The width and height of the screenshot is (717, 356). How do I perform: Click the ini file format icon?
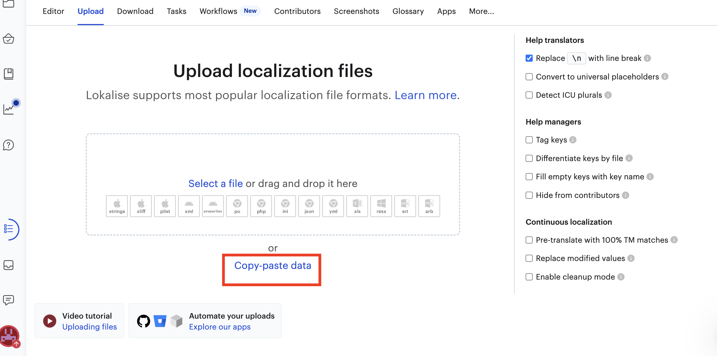pos(285,206)
